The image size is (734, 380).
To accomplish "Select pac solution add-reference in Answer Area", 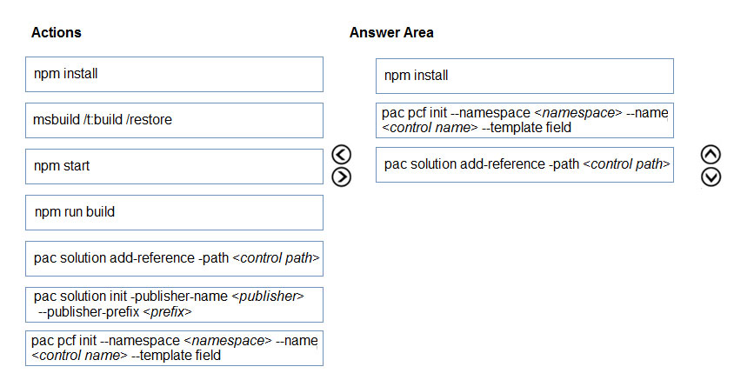I will pos(524,164).
